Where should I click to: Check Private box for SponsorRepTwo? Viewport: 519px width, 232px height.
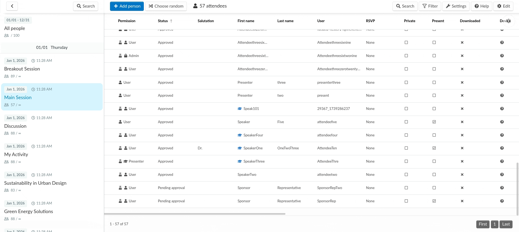[406, 188]
